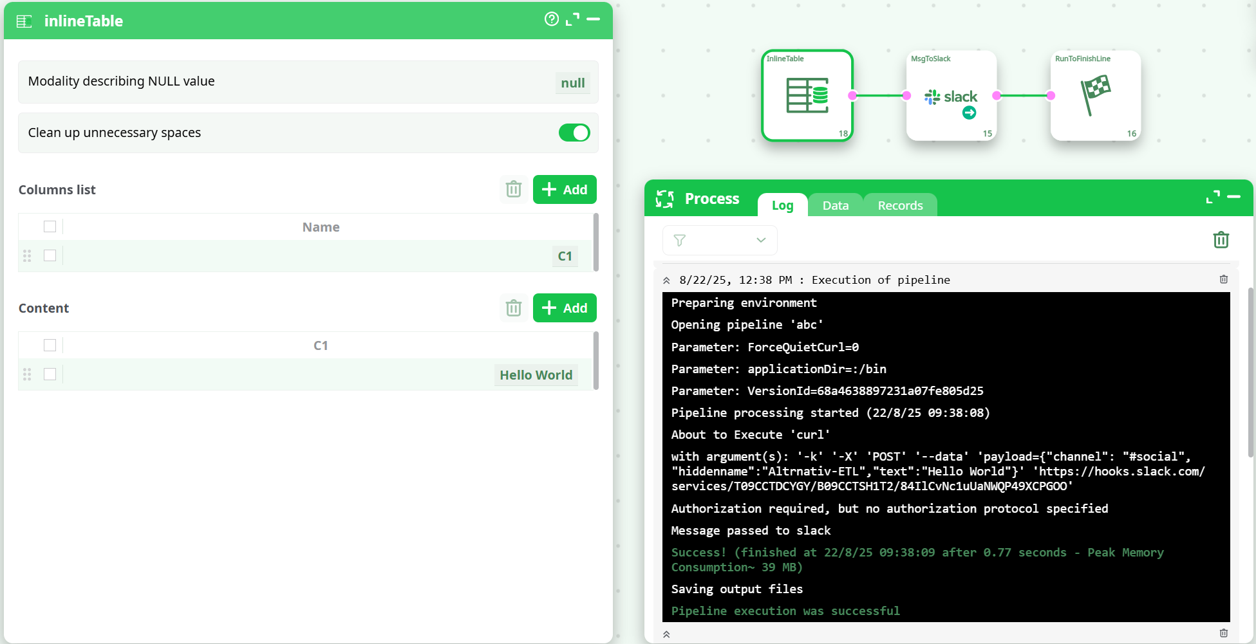Add a new column to Columns list
The height and width of the screenshot is (644, 1256).
[x=564, y=190]
